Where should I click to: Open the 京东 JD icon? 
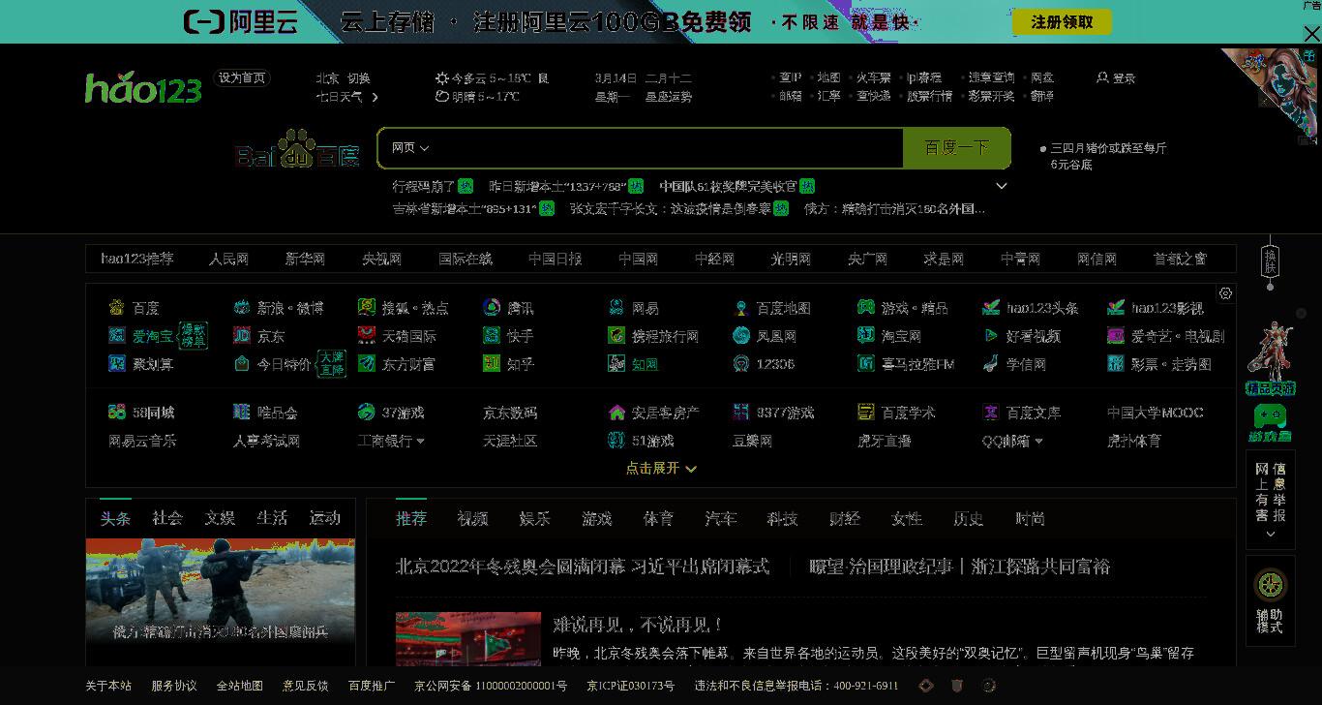tap(242, 336)
